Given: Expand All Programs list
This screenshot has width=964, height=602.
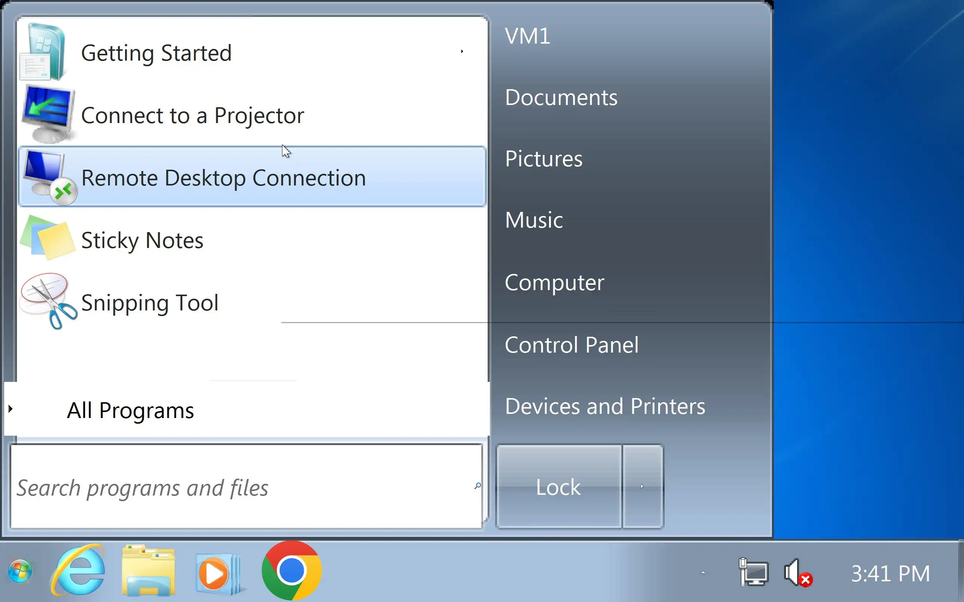Looking at the screenshot, I should coord(130,410).
